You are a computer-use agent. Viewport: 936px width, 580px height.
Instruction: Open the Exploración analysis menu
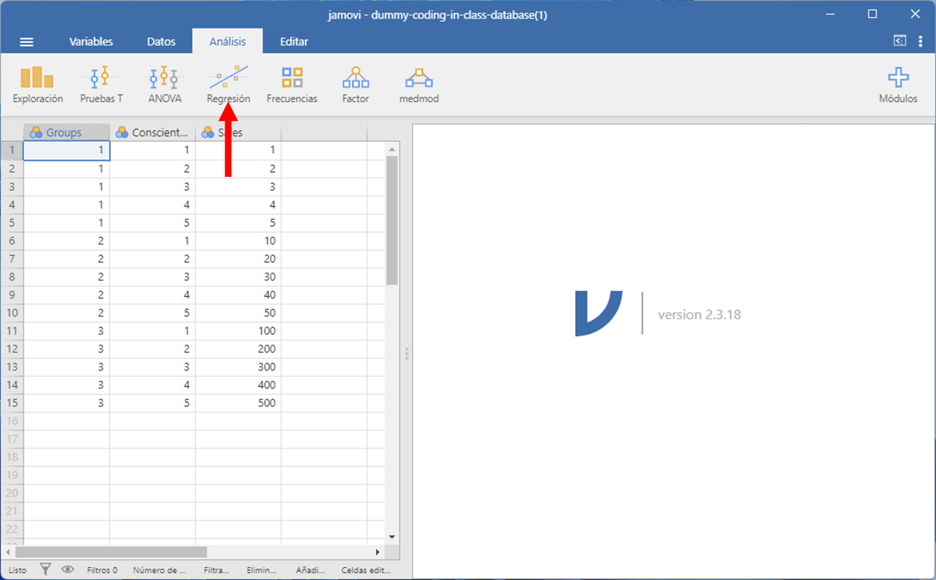37,85
